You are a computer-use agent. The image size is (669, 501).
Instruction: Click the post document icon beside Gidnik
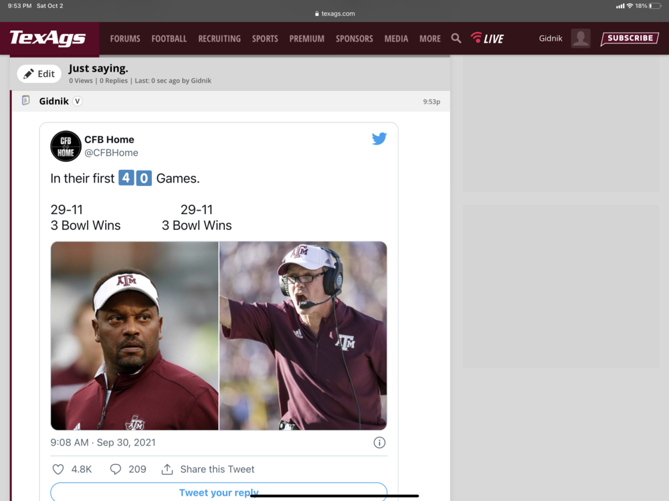click(26, 101)
